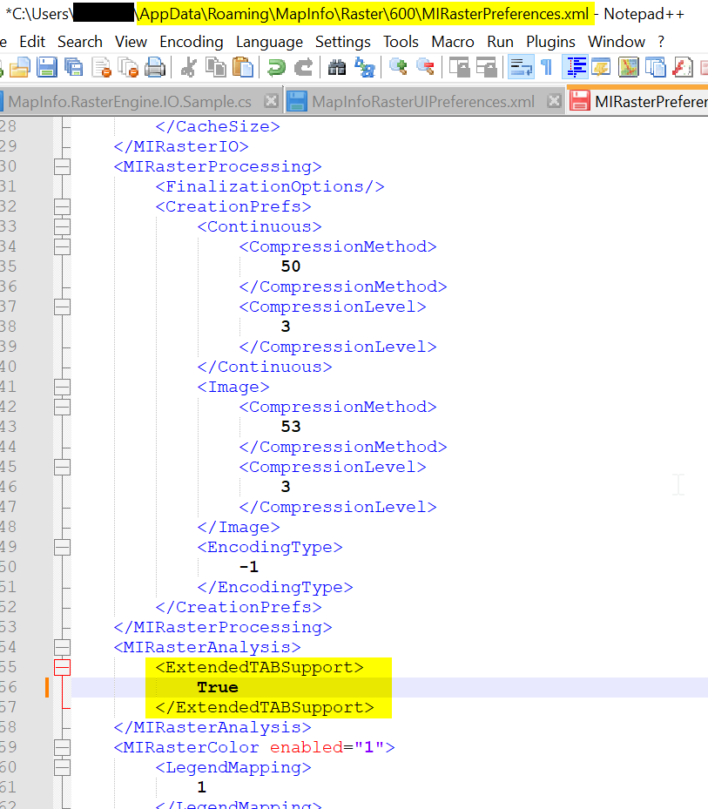Toggle Show All Characters pilcrow button
The width and height of the screenshot is (708, 809).
pos(546,67)
